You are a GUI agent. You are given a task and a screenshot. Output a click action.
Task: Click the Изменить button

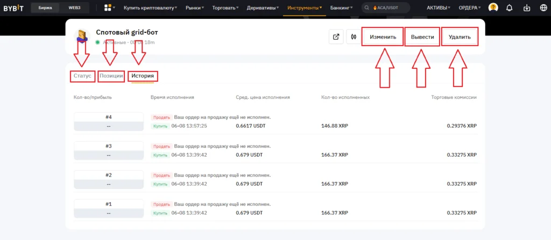(x=383, y=37)
